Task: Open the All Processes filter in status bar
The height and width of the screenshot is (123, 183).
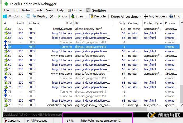Action: [x=37, y=121]
